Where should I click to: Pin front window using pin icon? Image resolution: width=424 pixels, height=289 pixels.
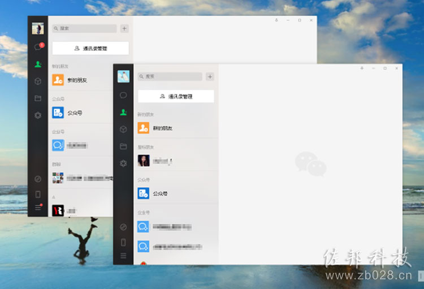pos(362,68)
